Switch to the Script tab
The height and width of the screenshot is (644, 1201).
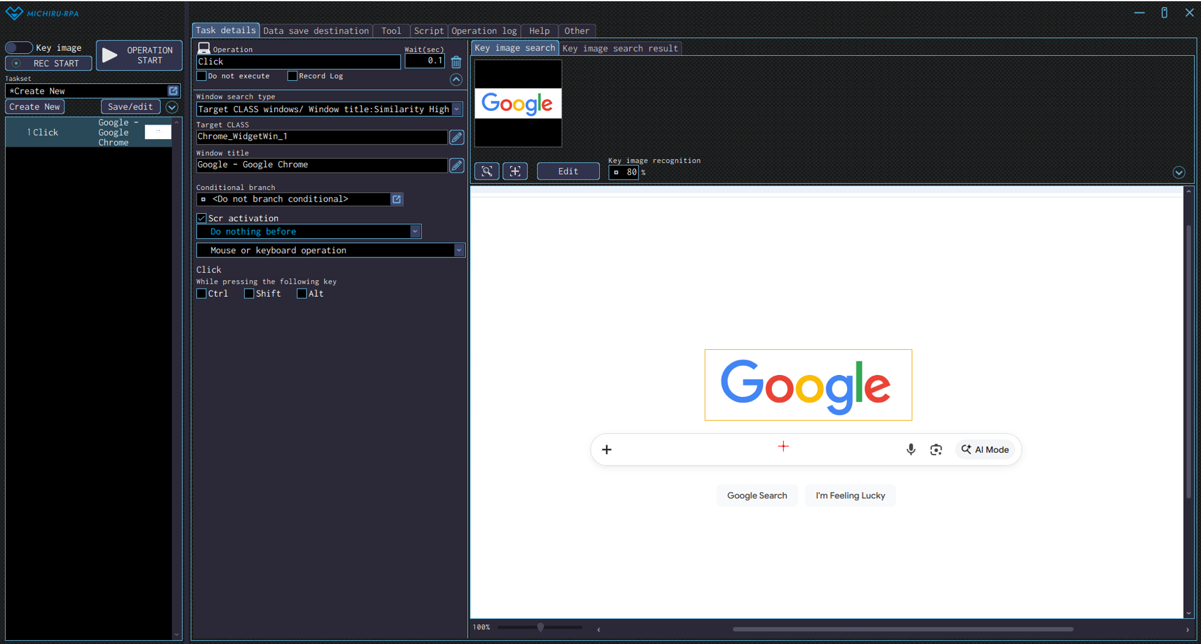pyautogui.click(x=428, y=31)
